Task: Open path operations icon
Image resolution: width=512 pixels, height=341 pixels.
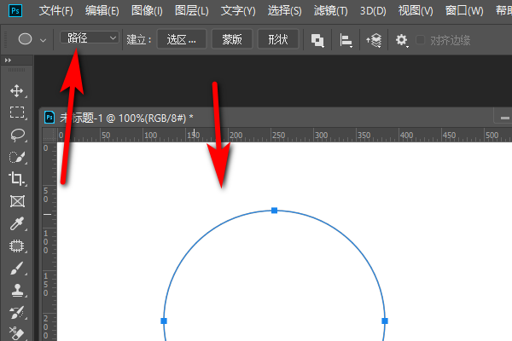Action: pos(317,40)
